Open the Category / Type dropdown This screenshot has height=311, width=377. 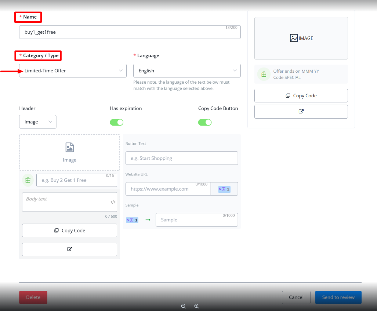point(73,71)
